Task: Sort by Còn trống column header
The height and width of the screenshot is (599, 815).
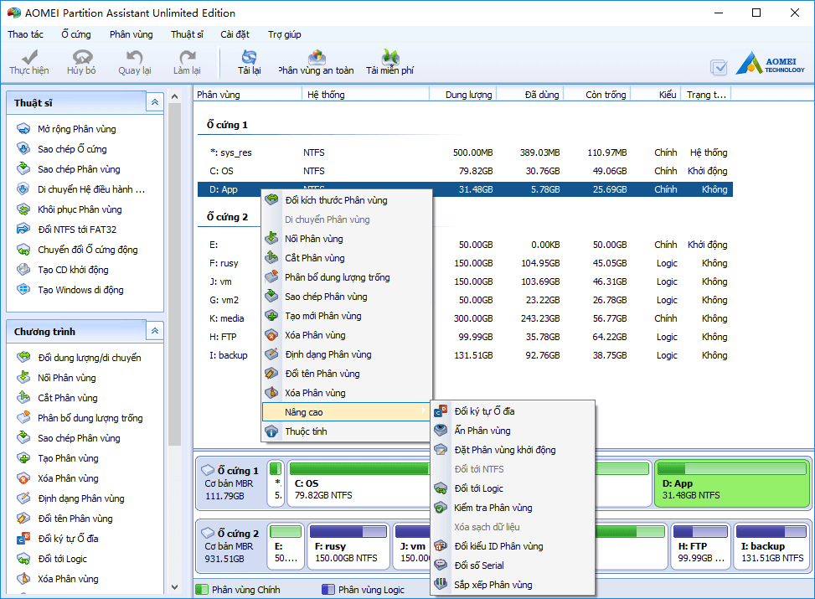Action: [598, 95]
